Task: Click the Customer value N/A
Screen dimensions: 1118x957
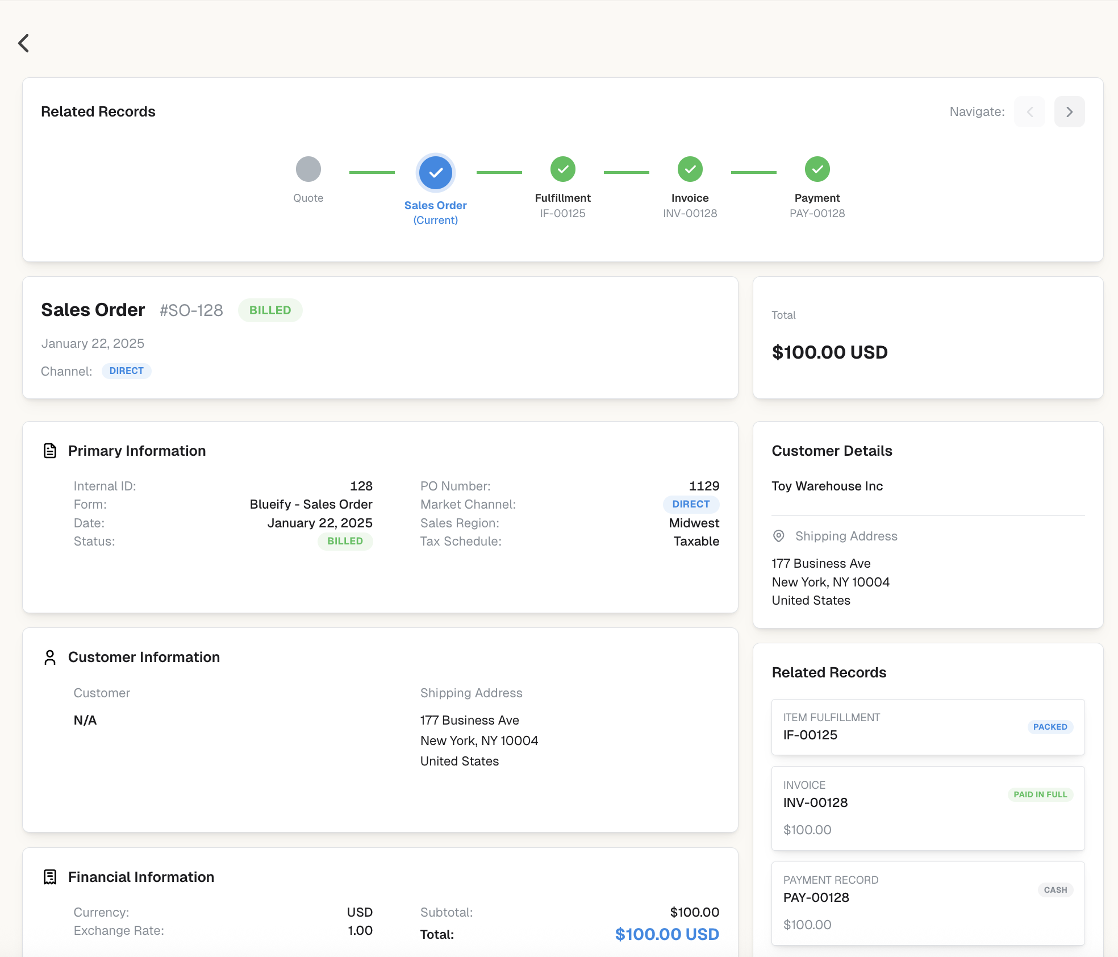Action: [85, 721]
